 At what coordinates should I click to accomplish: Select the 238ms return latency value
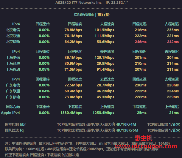click(141, 85)
